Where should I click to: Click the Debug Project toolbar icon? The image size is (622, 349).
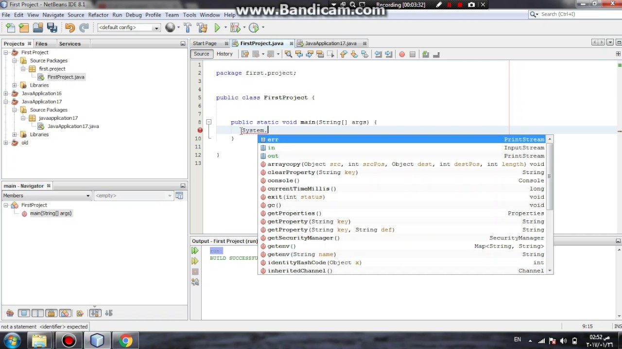(236, 28)
